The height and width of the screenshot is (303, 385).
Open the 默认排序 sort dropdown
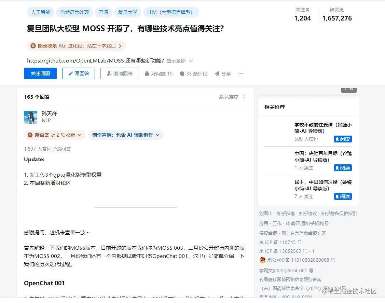(232, 97)
